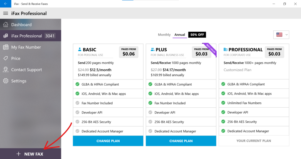Click BASIC's green GLBA & HIPAA checkmark
Viewport: 301px width, 159px height.
tap(77, 84)
